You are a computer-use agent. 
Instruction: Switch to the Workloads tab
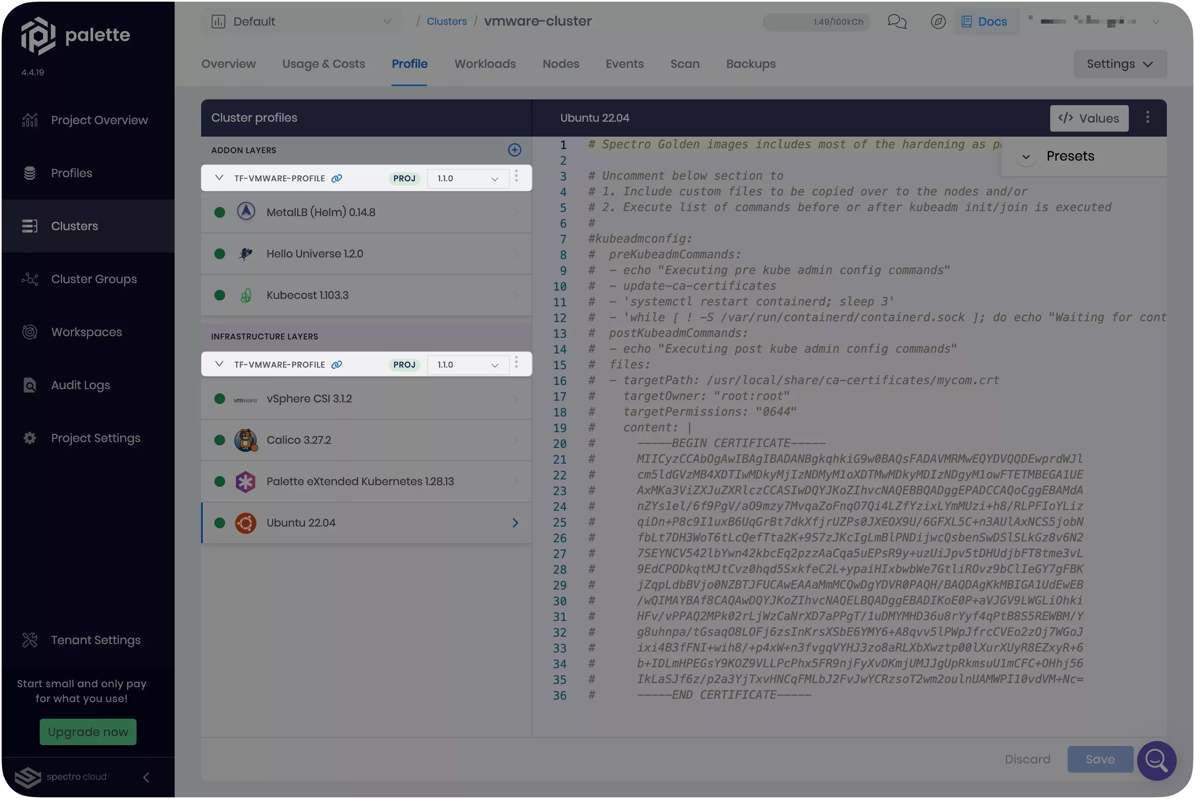pyautogui.click(x=485, y=64)
